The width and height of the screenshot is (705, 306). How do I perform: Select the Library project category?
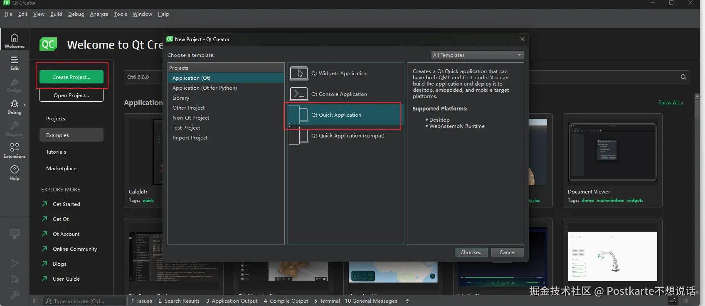pyautogui.click(x=226, y=98)
